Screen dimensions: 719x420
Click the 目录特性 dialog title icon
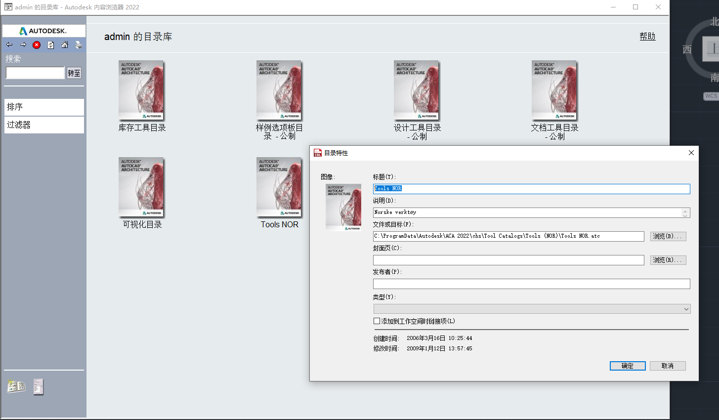318,153
